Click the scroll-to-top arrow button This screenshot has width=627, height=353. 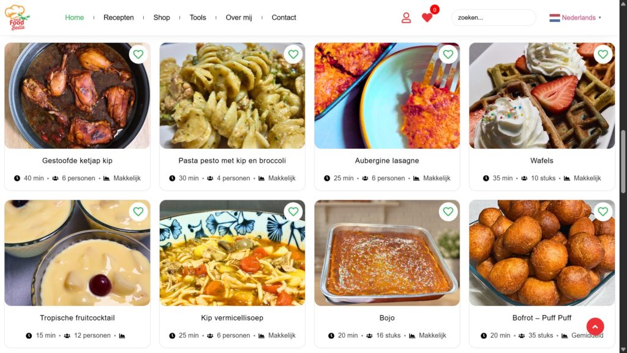click(595, 327)
